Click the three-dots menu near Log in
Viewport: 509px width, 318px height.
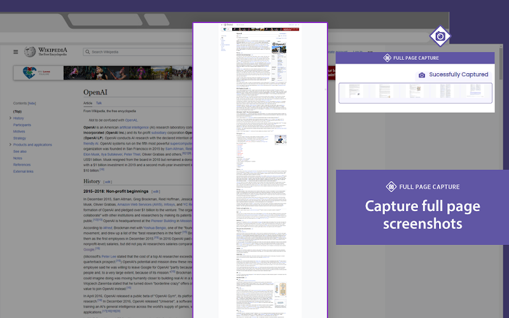coord(370,52)
